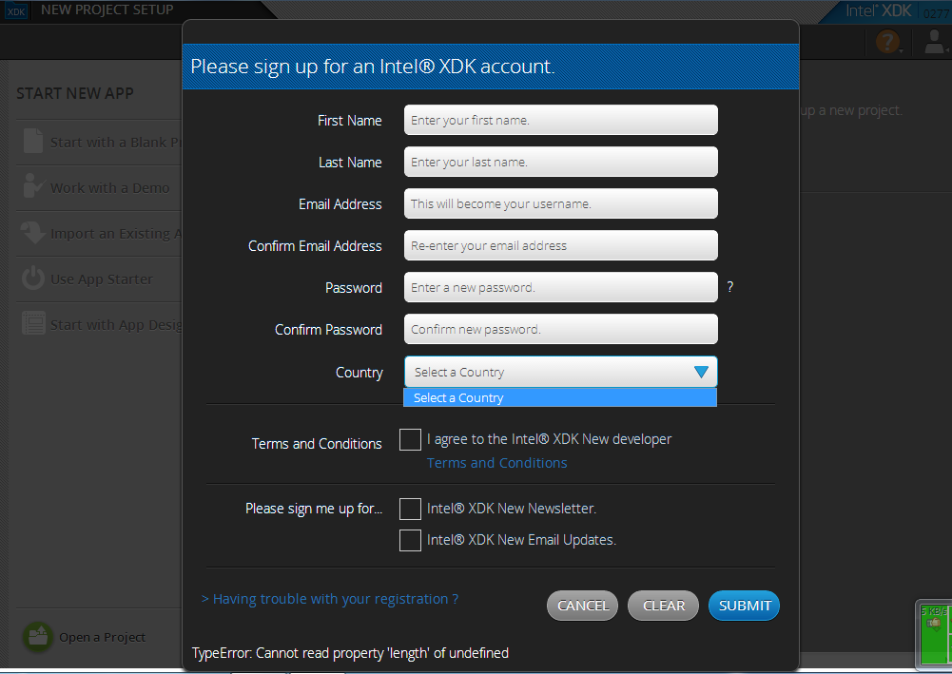Select Import an Existing App menu item
This screenshot has height=674, width=952.
[99, 234]
